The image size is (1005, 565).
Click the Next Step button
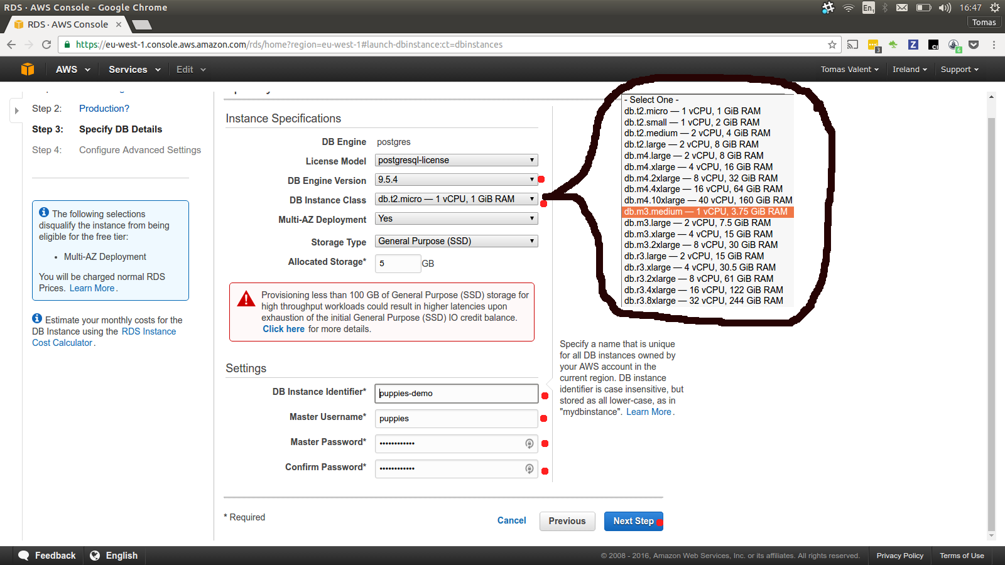pos(634,521)
